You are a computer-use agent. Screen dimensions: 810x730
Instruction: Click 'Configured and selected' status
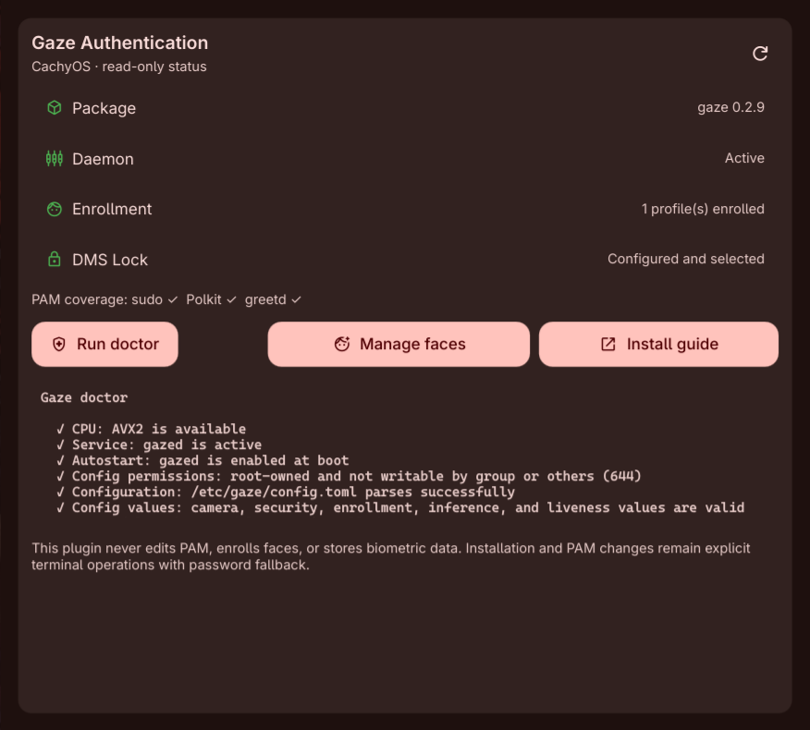point(686,259)
